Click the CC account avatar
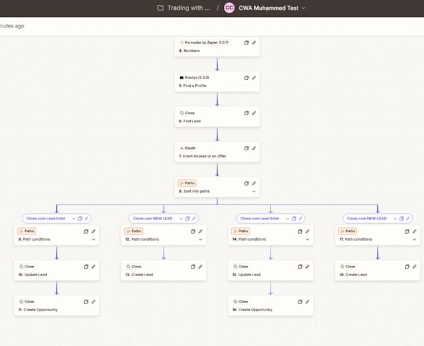The width and height of the screenshot is (424, 346). 229,8
